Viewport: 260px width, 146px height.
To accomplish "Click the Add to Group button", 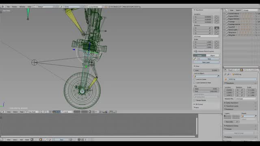I will tap(239, 133).
